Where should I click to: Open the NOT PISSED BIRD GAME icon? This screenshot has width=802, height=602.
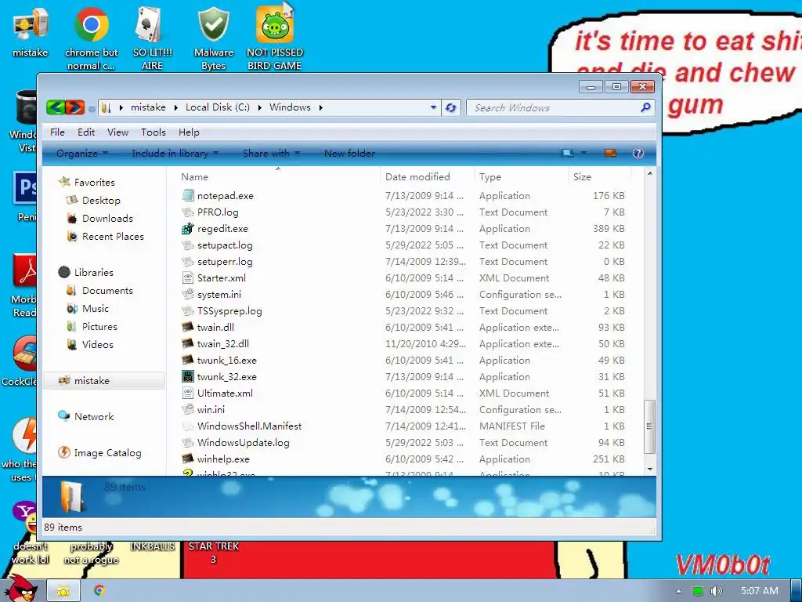275,38
